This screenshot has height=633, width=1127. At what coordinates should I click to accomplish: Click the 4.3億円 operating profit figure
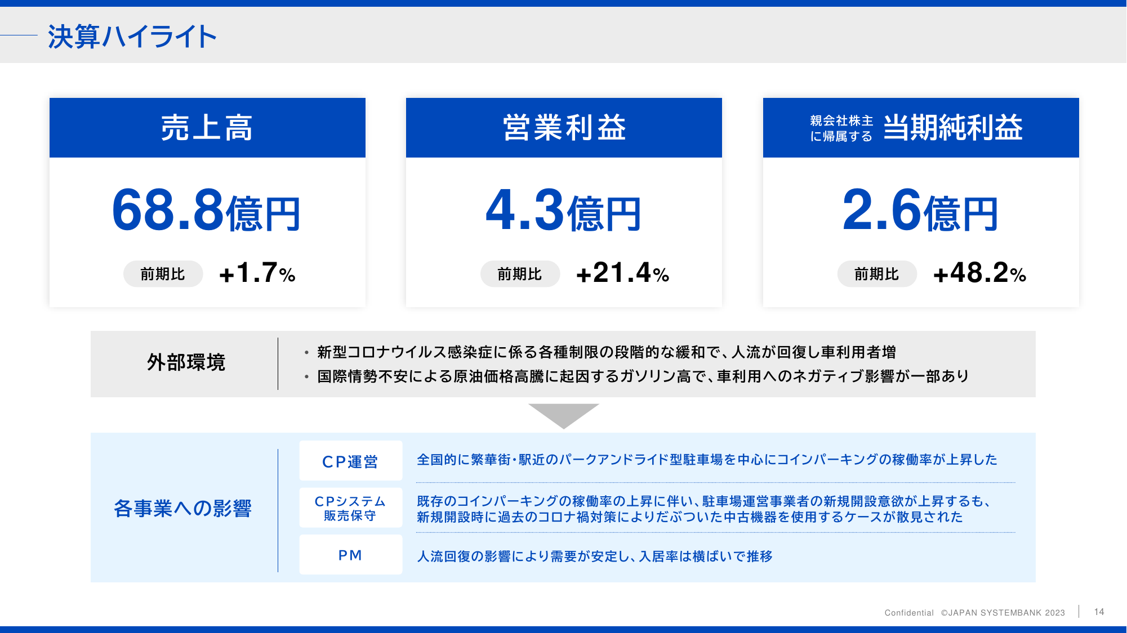[564, 210]
